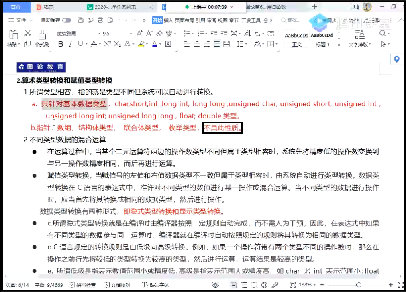Click 文档校对 in the status bar

point(118,285)
